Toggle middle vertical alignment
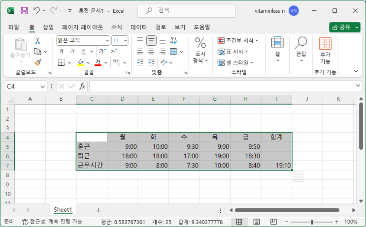This screenshot has height=227, width=366. coord(151,41)
